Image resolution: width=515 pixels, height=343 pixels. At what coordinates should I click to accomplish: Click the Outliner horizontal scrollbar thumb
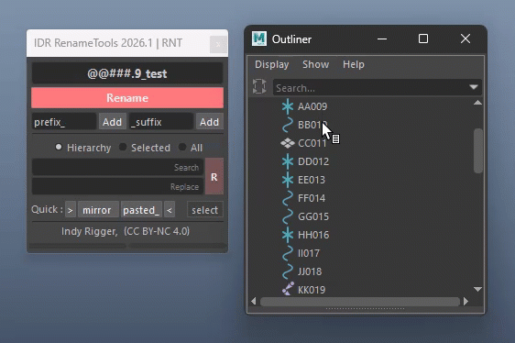click(359, 301)
